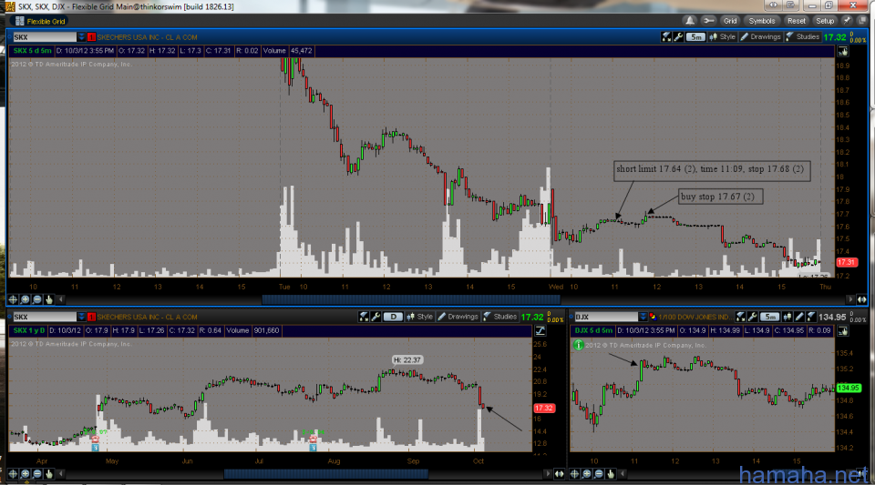The height and width of the screenshot is (485, 875).
Task: Select the hand drag tool under the top chart
Action: tap(49, 299)
